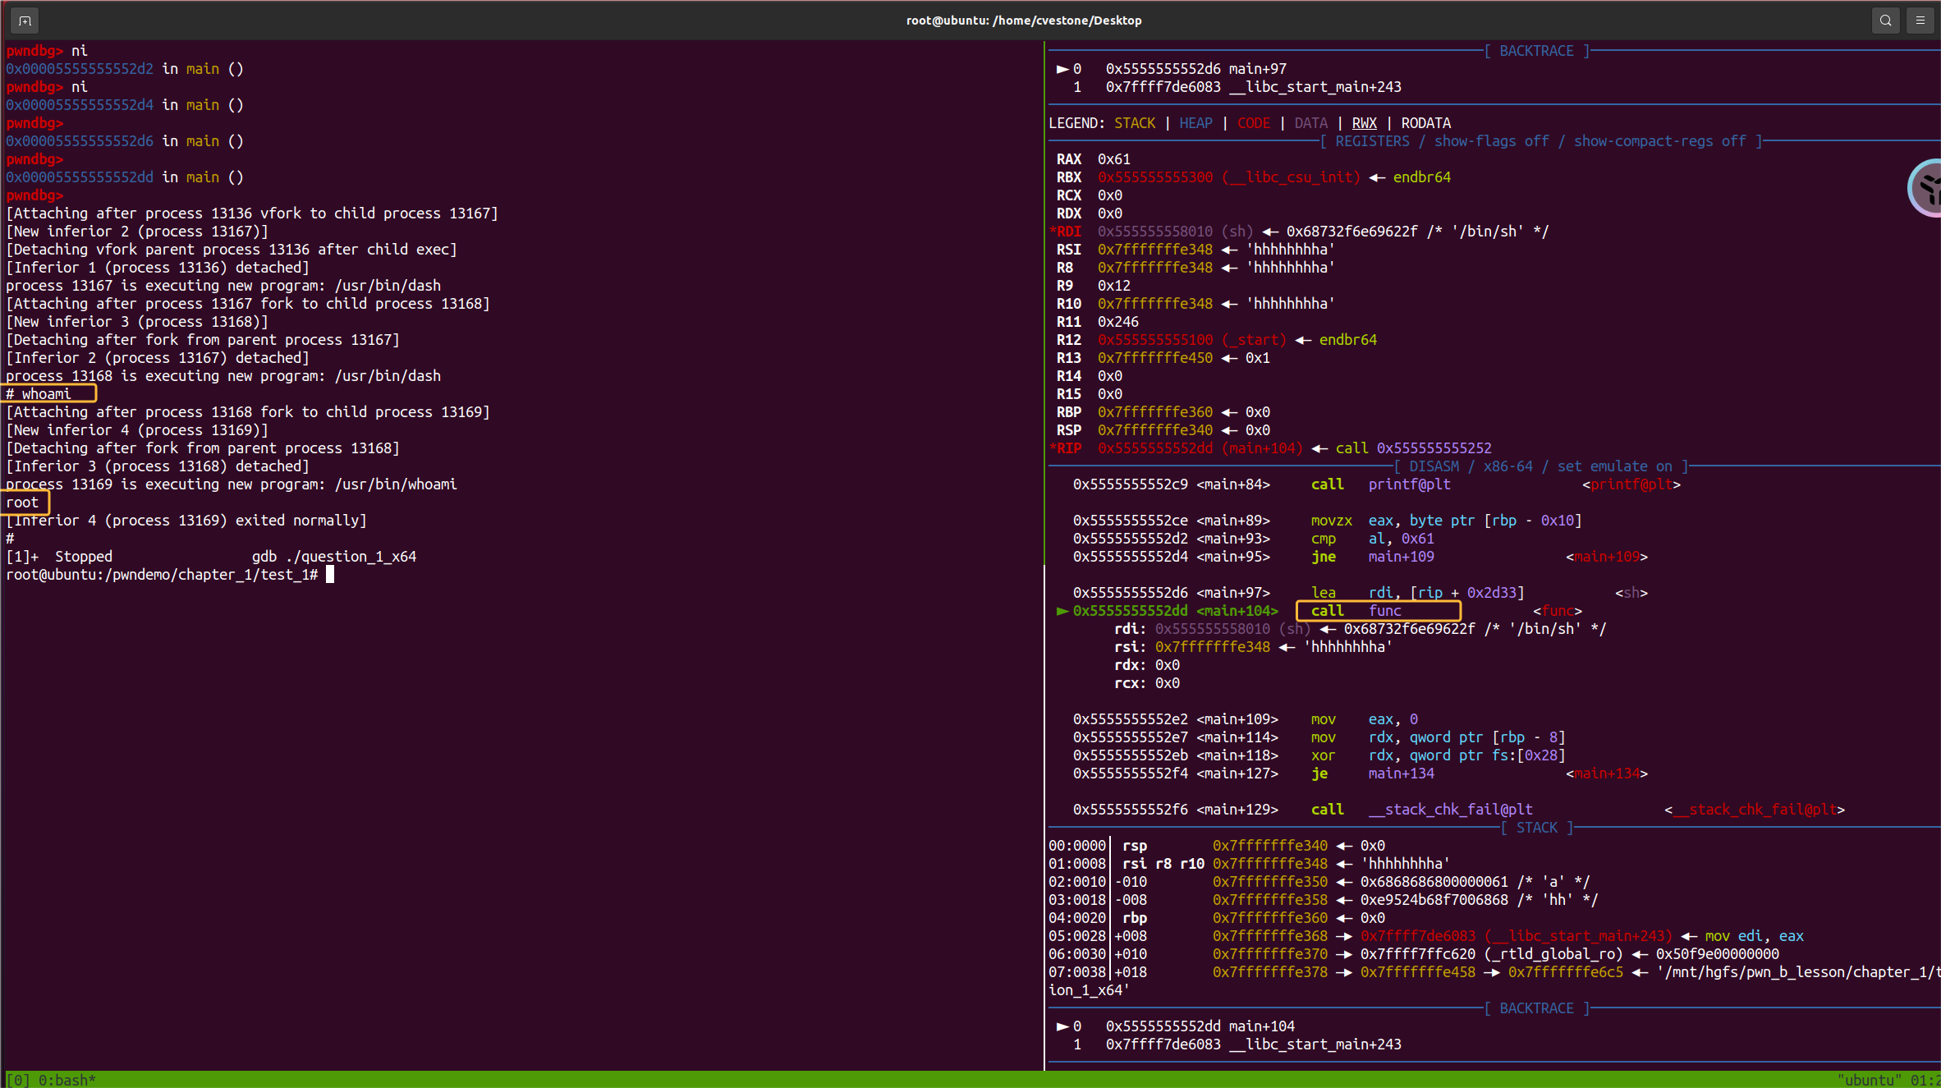Click '0x00005555555552dd in main ()' line
The width and height of the screenshot is (1941, 1088).
(x=125, y=177)
